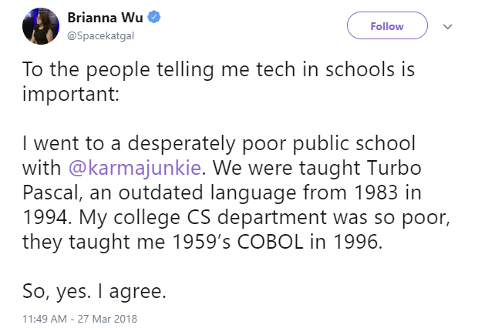Click the line "So, yes. I agree."
485x328 pixels.
pos(94,292)
